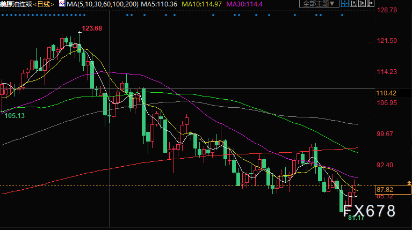Click the 92.40 axis price label
412x230 pixels.
[385, 165]
